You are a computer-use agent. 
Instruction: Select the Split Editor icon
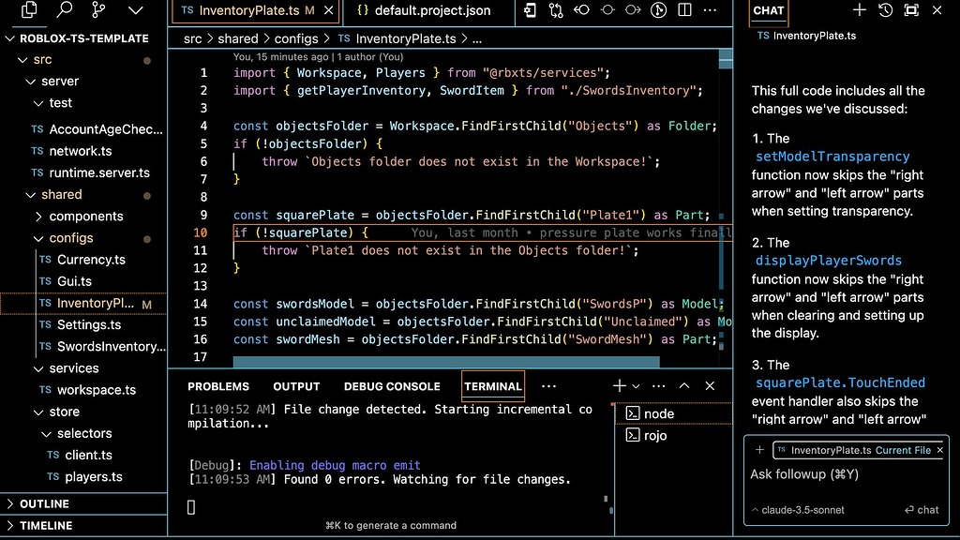pos(684,9)
